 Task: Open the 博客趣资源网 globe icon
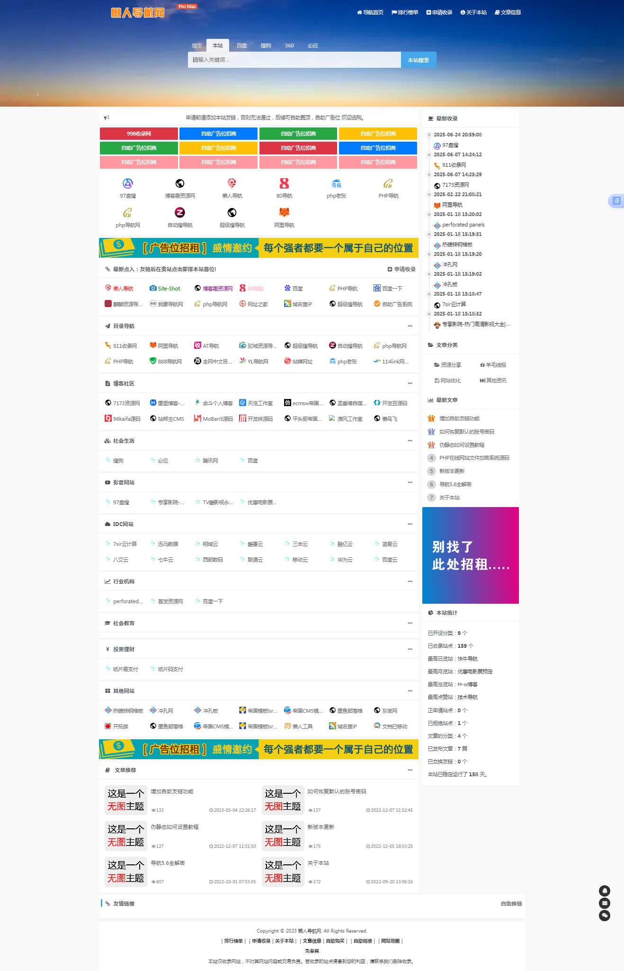pyautogui.click(x=180, y=183)
